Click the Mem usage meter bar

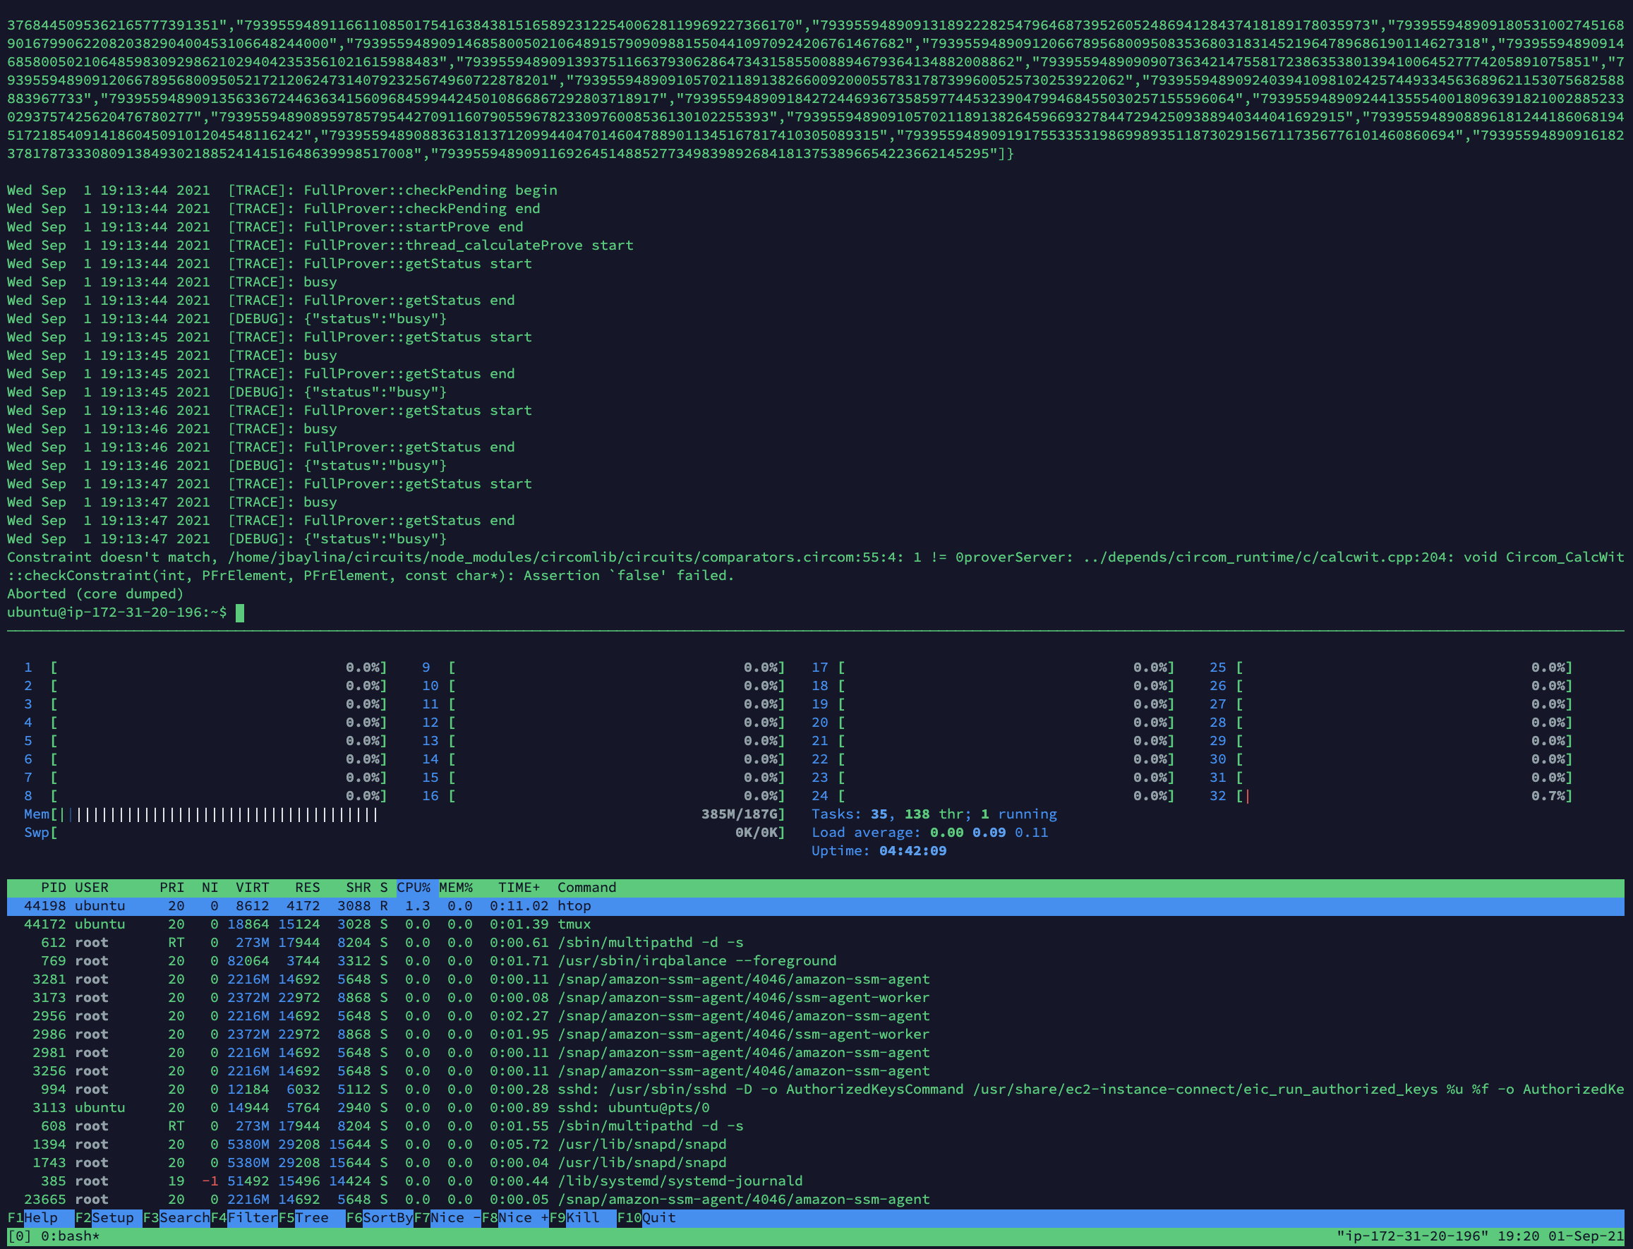click(404, 815)
